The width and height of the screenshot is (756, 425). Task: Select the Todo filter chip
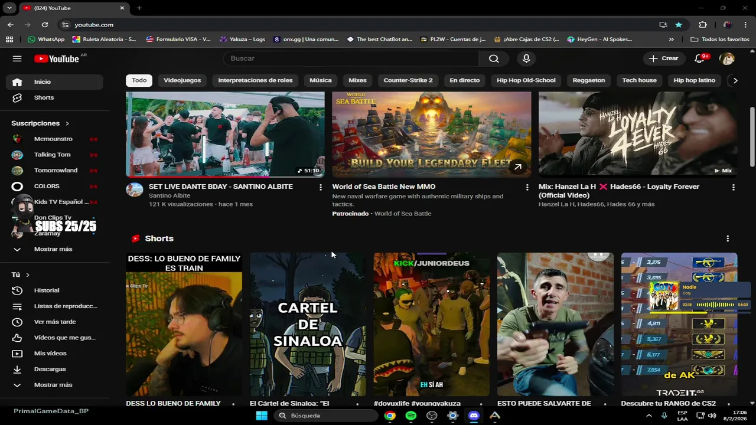point(139,80)
